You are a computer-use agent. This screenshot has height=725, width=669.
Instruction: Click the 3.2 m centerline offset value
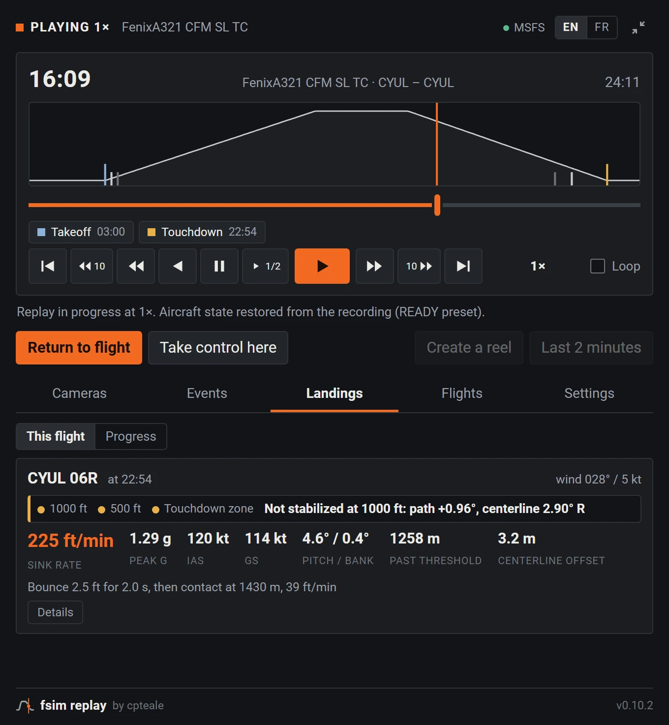517,539
